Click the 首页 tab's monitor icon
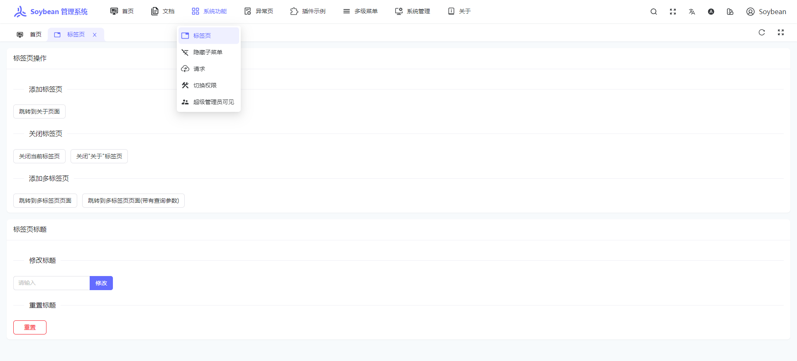This screenshot has height=361, width=797. pos(20,35)
